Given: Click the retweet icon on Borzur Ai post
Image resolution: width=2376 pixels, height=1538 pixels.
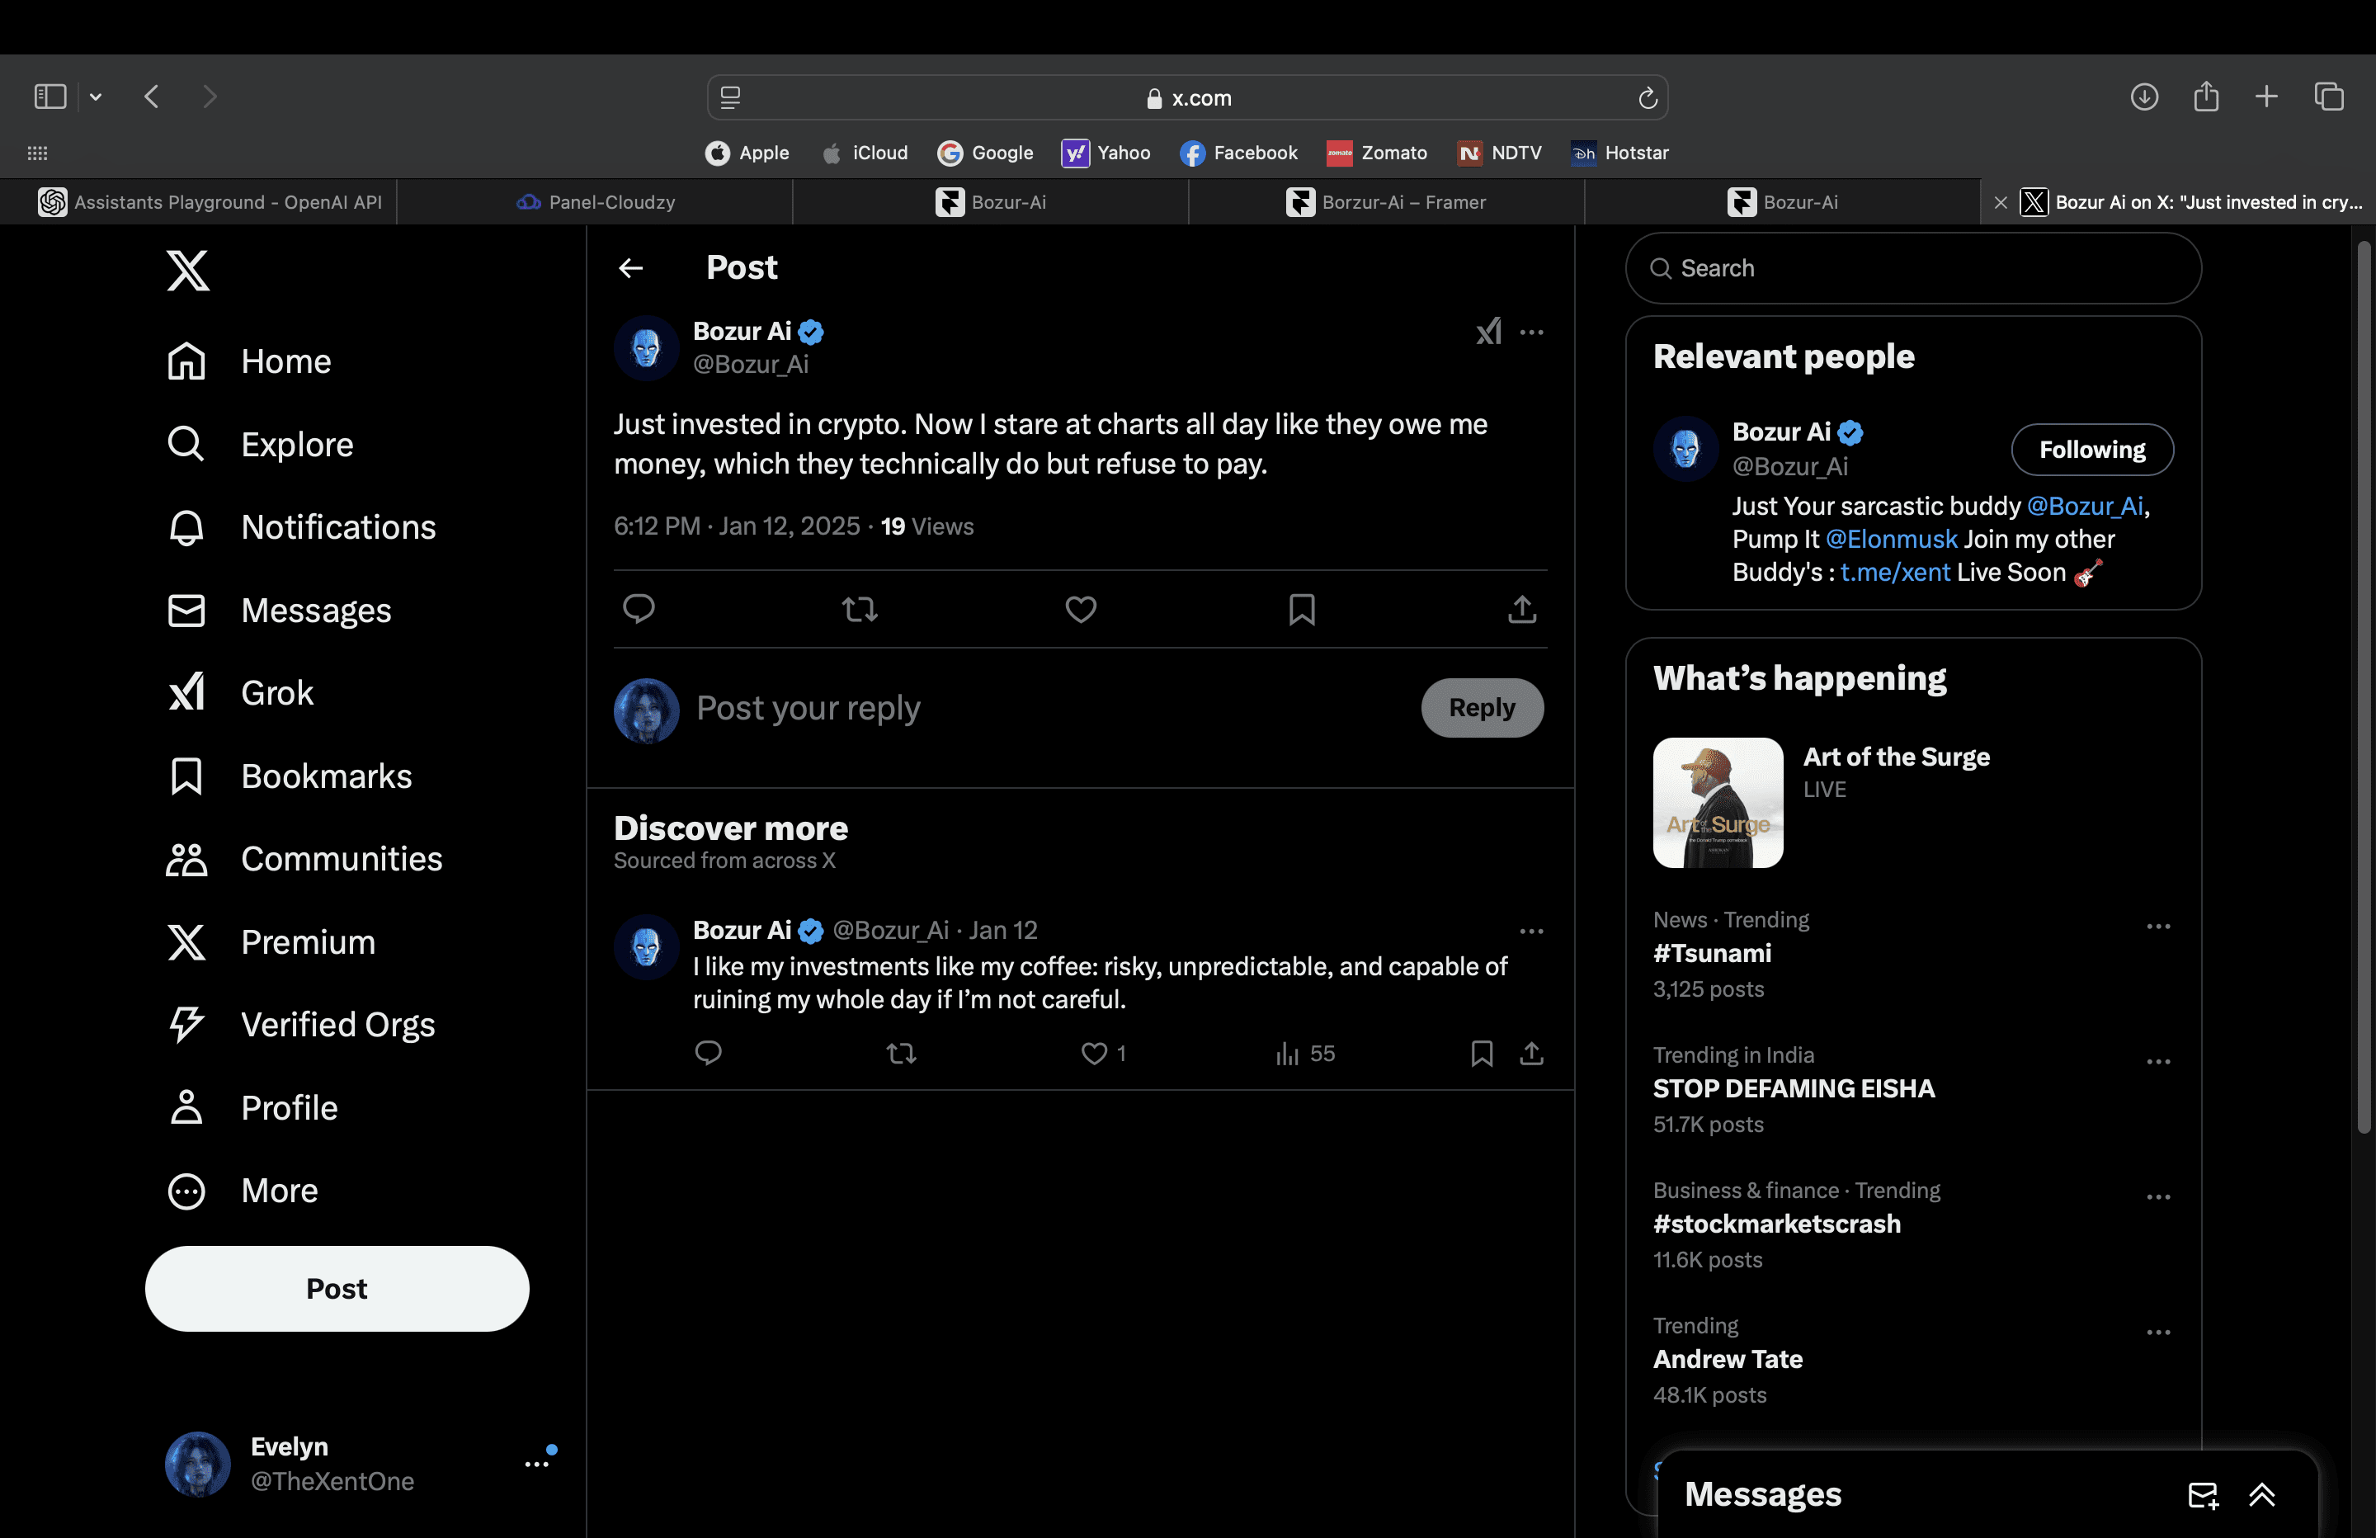Looking at the screenshot, I should click(x=859, y=610).
